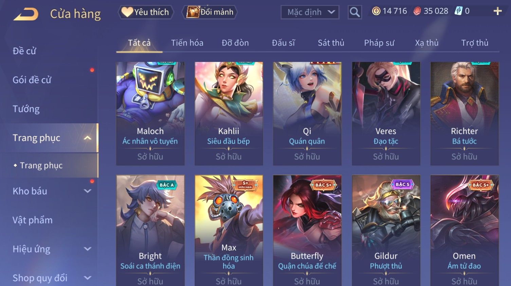
Task: Select the Tiến hóa tab
Action: coord(187,43)
